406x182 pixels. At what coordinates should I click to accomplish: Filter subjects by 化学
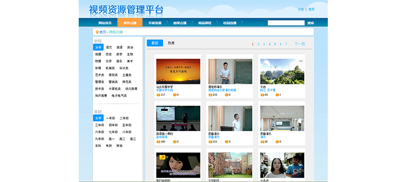109,61
